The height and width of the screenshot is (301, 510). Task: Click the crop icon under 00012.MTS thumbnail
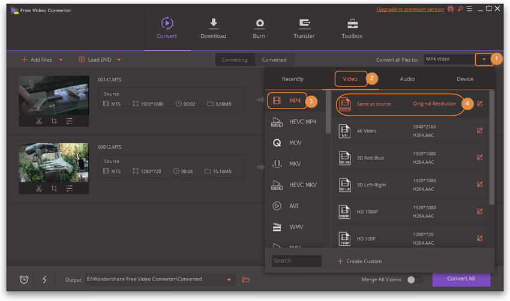54,188
